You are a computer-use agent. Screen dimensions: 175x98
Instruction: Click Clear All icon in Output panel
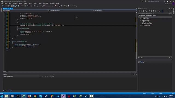(x=50, y=76)
